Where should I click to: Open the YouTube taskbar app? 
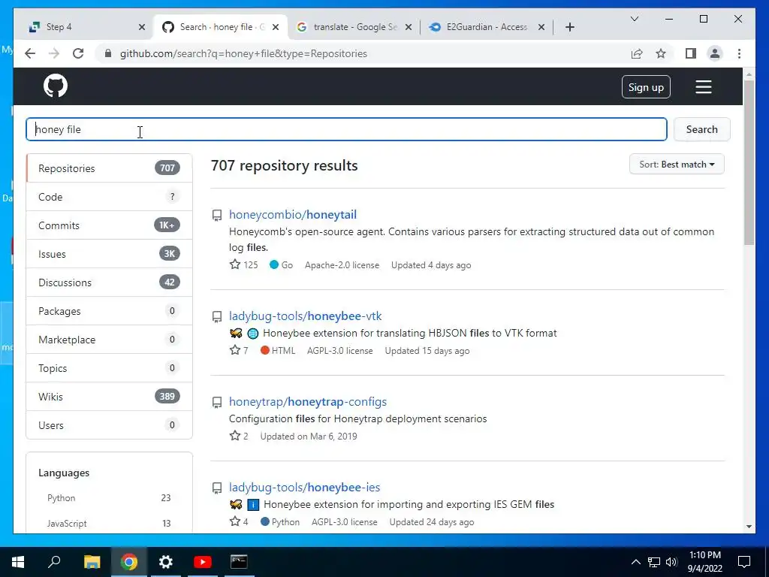[202, 562]
